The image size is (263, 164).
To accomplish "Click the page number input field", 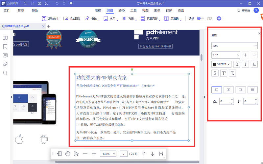I will click(x=124, y=154).
